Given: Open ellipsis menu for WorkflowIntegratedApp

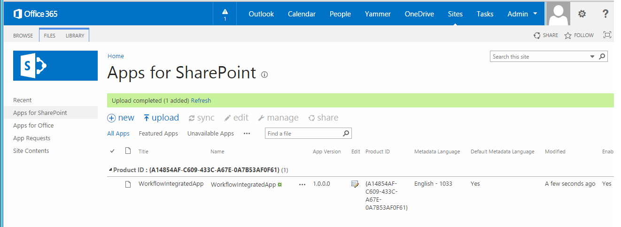Looking at the screenshot, I should pyautogui.click(x=302, y=184).
